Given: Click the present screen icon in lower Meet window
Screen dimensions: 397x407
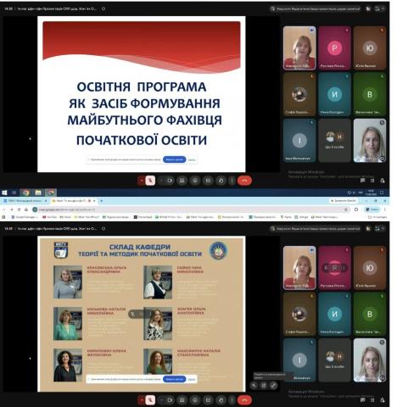Looking at the screenshot, I should [x=182, y=400].
